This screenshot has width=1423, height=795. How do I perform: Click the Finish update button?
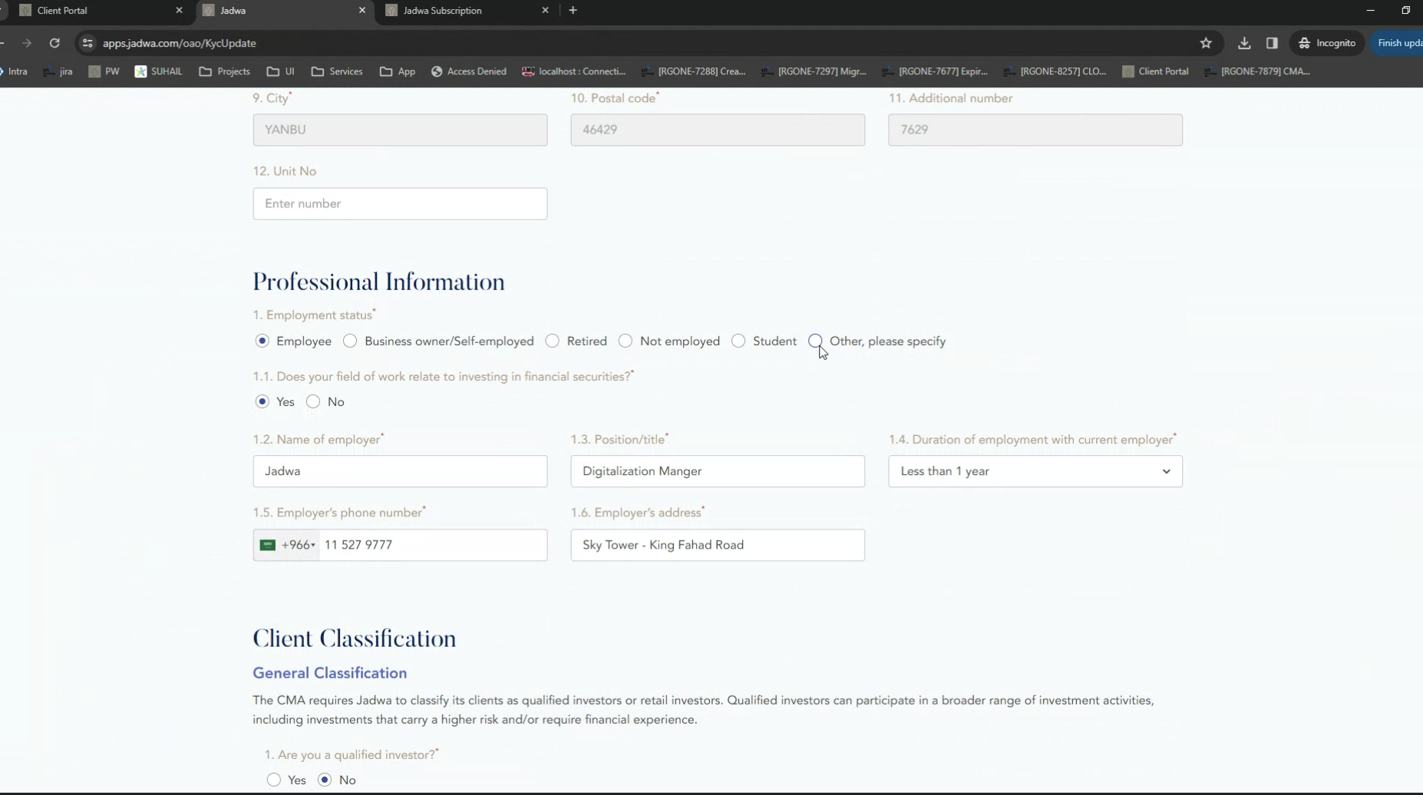click(x=1398, y=43)
